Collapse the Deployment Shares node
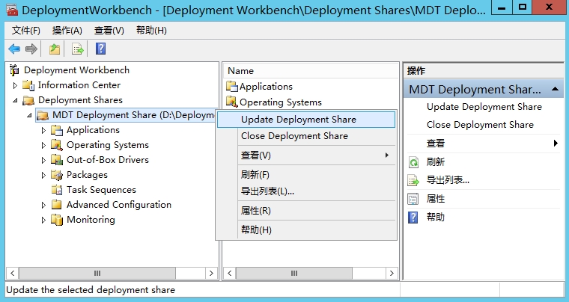 point(15,100)
